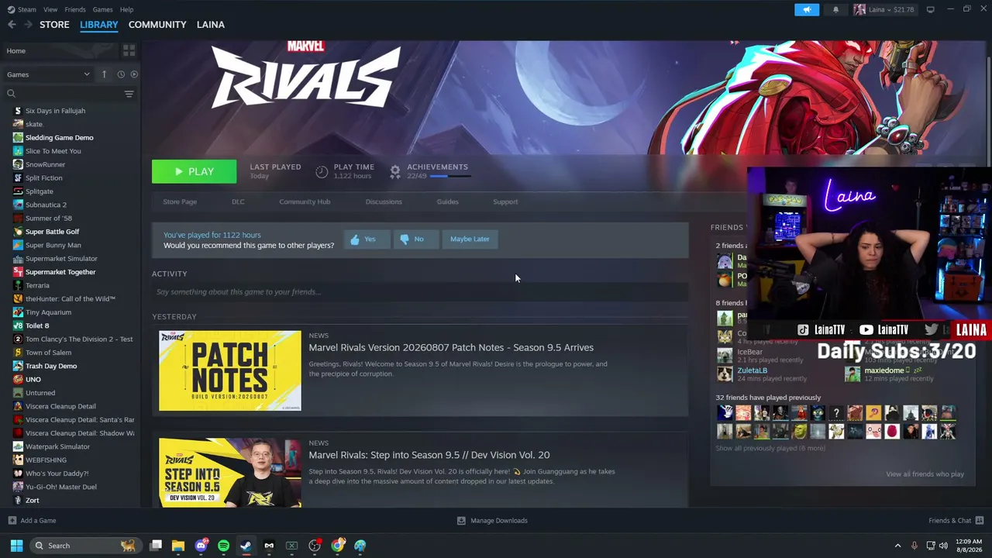Open the Games collection dropdown
Viewport: 992px width, 558px height.
tap(48, 74)
